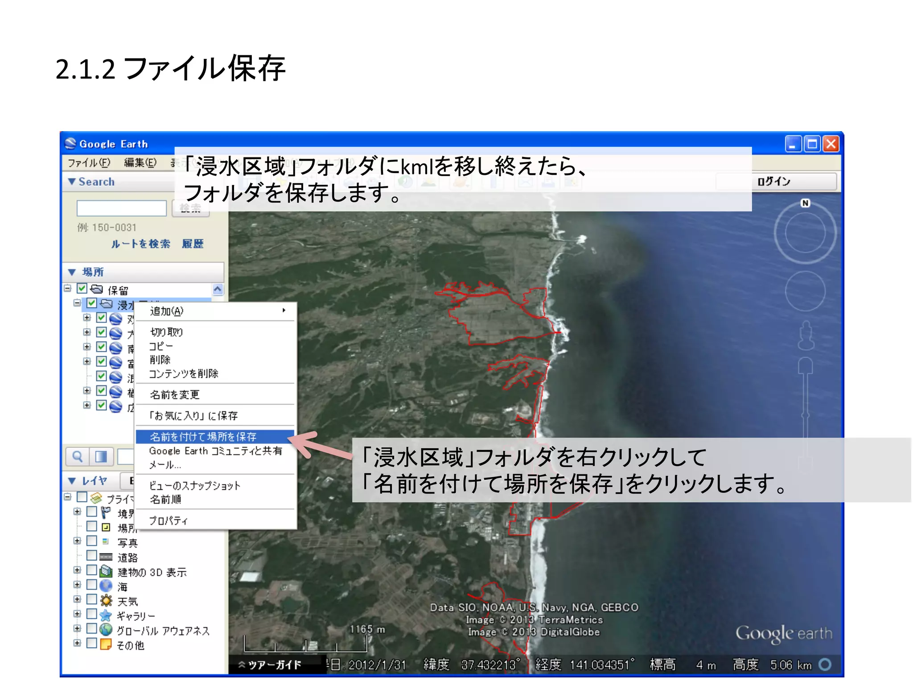Uncheck the 浸水区域 folder checkbox
Image resolution: width=913 pixels, height=685 pixels.
pyautogui.click(x=91, y=303)
